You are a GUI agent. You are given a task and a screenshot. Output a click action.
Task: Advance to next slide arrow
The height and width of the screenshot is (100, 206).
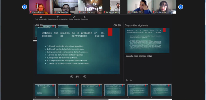pos(85,77)
